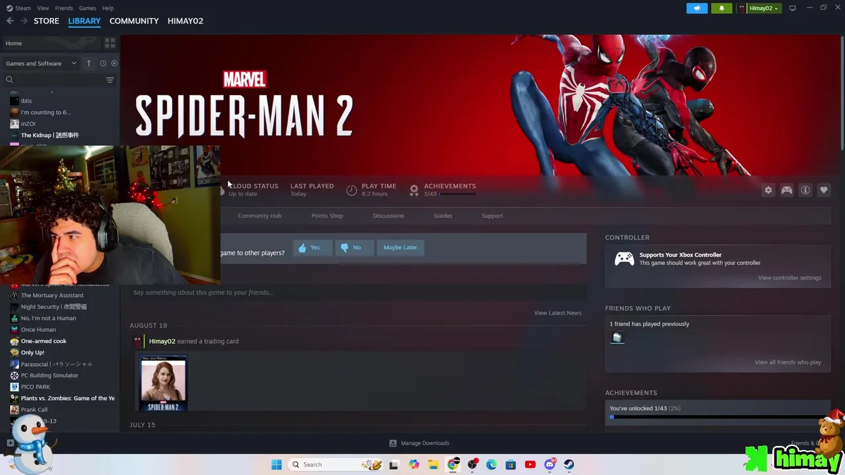Open Points Shop link
Image resolution: width=845 pixels, height=475 pixels.
(327, 216)
